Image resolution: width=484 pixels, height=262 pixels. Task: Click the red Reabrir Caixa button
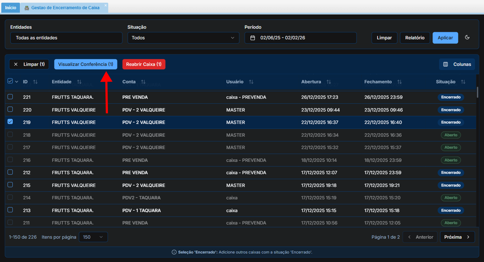pyautogui.click(x=144, y=64)
